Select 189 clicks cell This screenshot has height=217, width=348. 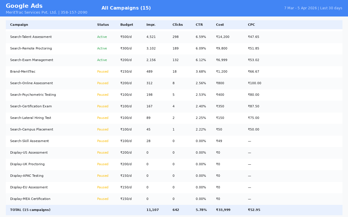tap(175, 49)
